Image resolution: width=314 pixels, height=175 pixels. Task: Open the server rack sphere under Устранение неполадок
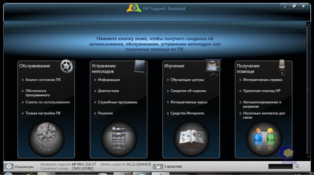tap(119, 138)
